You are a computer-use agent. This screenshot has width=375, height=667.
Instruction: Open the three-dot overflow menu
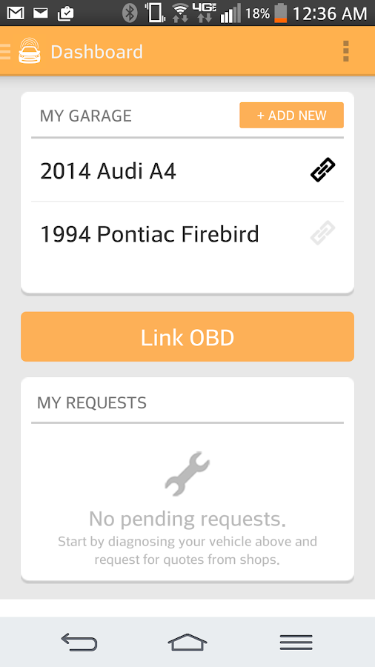click(345, 51)
